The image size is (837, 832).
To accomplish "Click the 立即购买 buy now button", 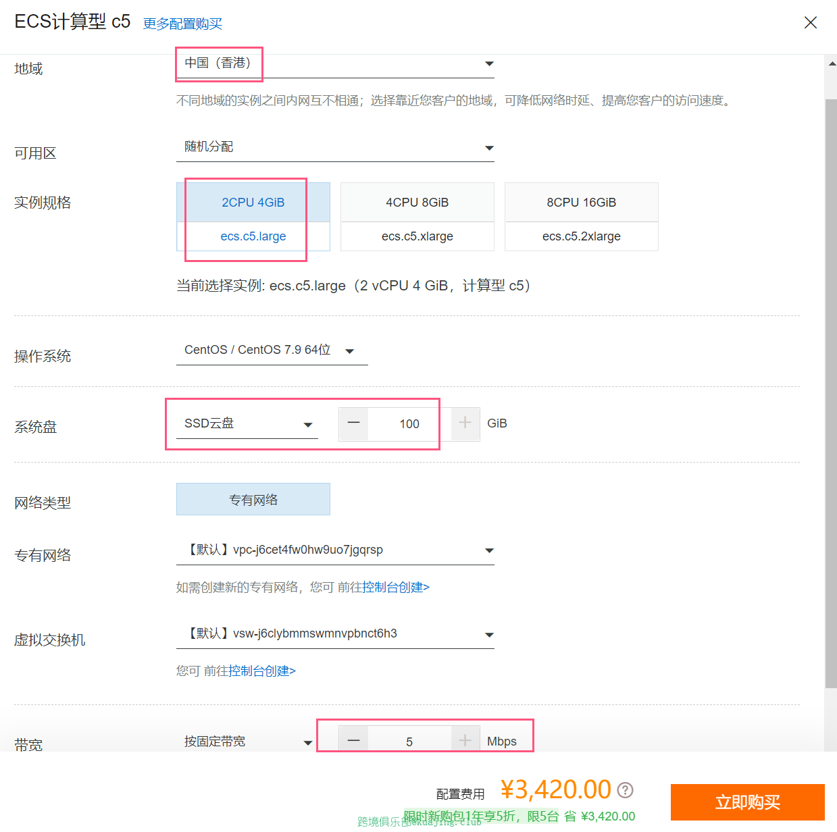I will 748,802.
